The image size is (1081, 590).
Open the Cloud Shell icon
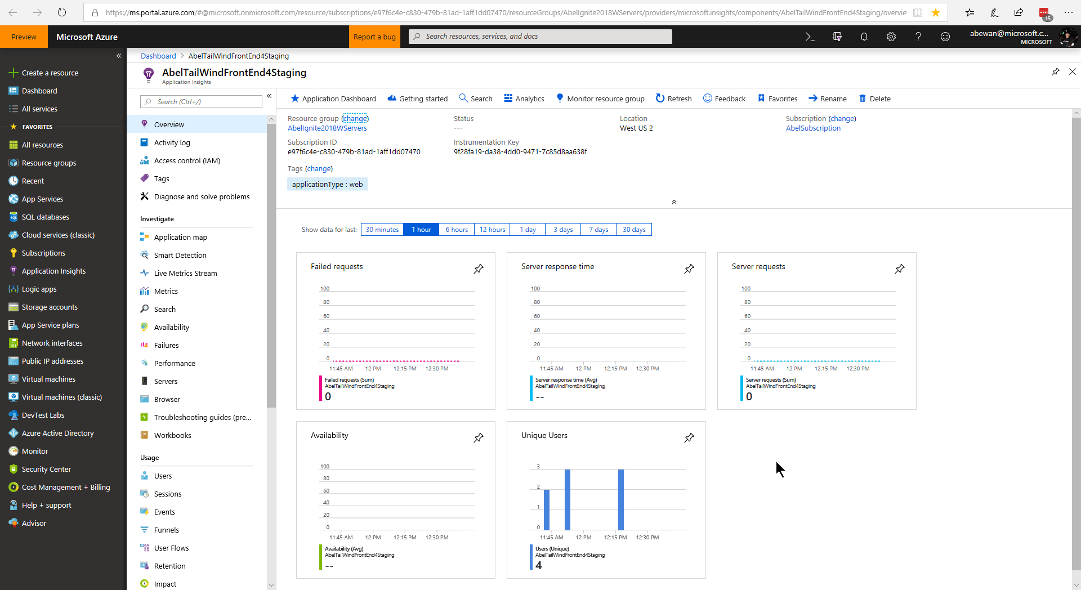pyautogui.click(x=810, y=37)
